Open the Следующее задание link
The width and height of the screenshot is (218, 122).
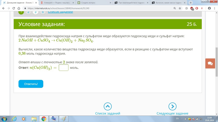(x=172, y=114)
